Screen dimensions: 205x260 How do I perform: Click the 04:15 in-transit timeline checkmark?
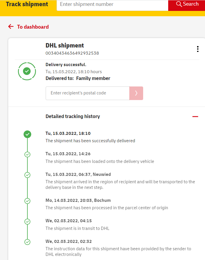[27, 221]
